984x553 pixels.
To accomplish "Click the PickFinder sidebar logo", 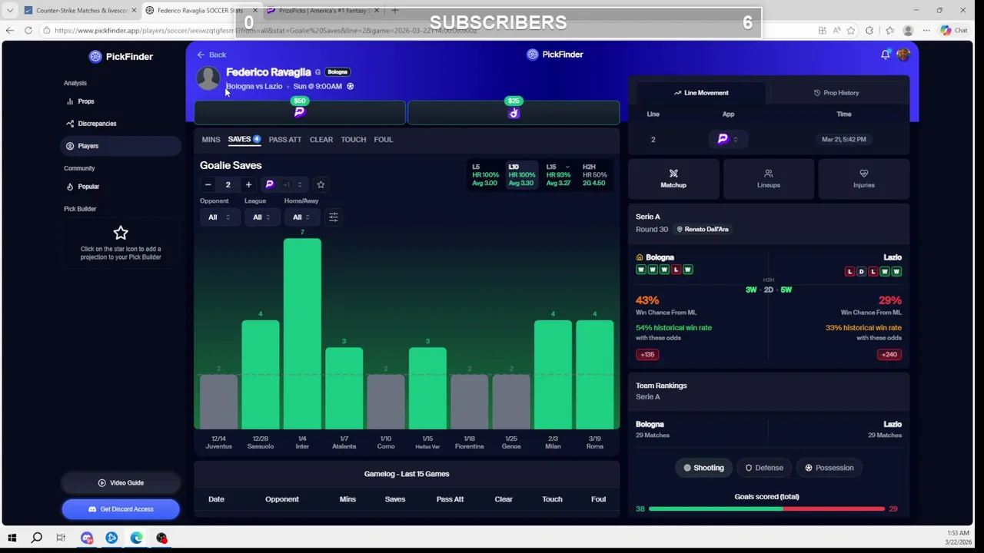I will 121,56.
